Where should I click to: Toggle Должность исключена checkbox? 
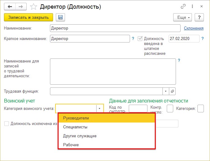tap(6, 124)
